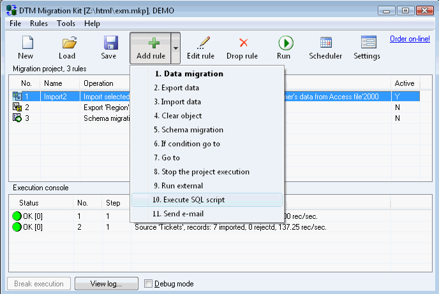
Task: Click green OK status indicator for rule 1
Action: pyautogui.click(x=17, y=216)
